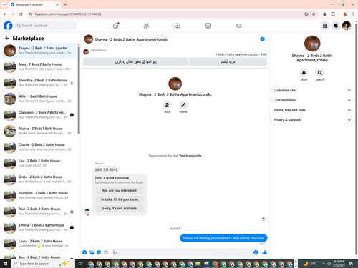Open Lisa 2 Beds 2 Baths House chat

[x=39, y=163]
